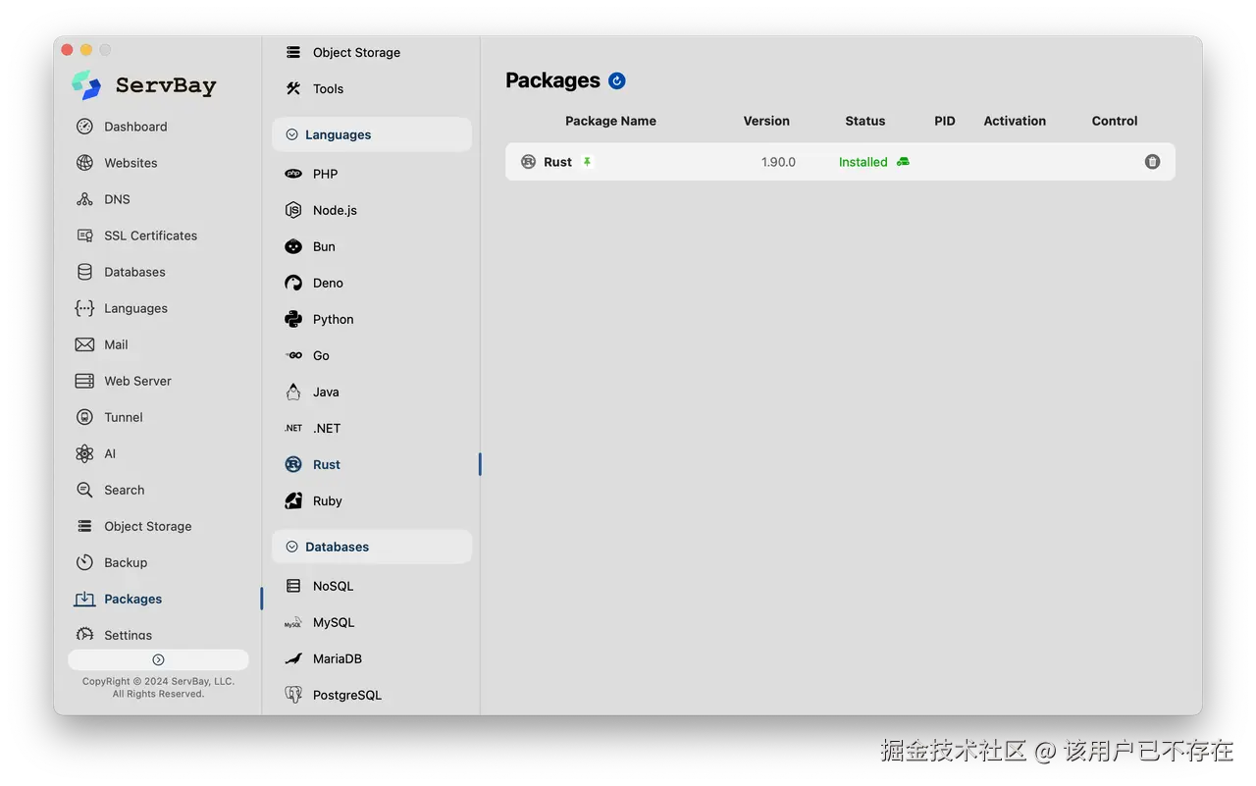Click the Databases cylinder icon
Viewport: 1256px width, 786px height.
click(84, 272)
